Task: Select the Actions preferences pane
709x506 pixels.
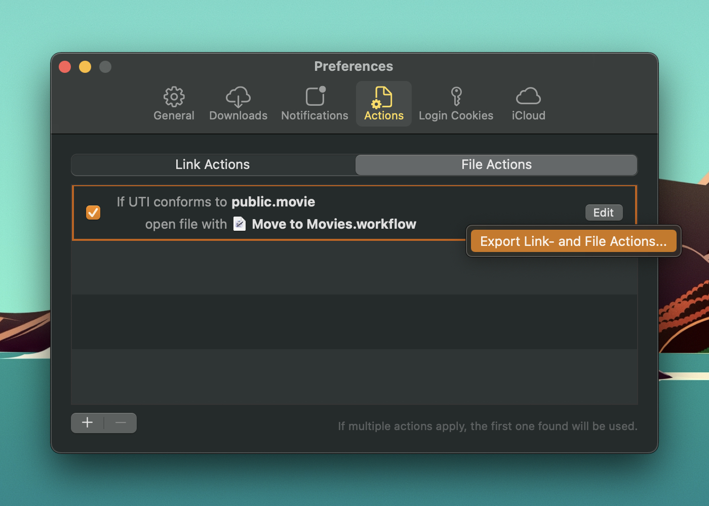Action: tap(384, 104)
